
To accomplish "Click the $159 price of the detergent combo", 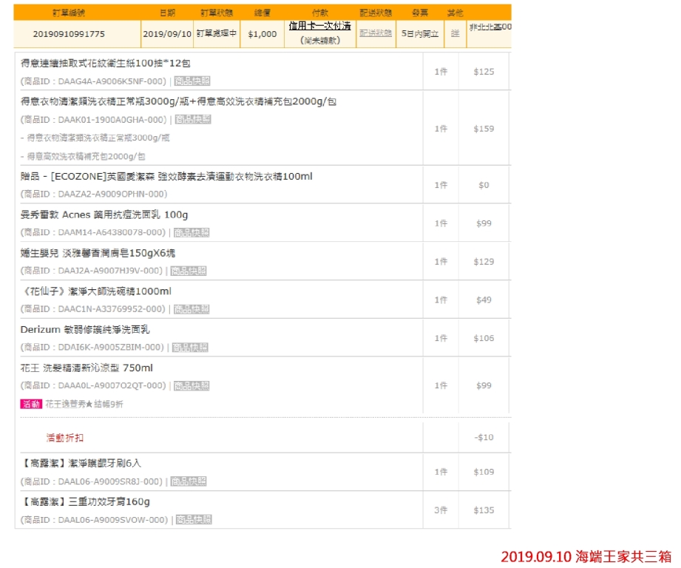I will 484,129.
